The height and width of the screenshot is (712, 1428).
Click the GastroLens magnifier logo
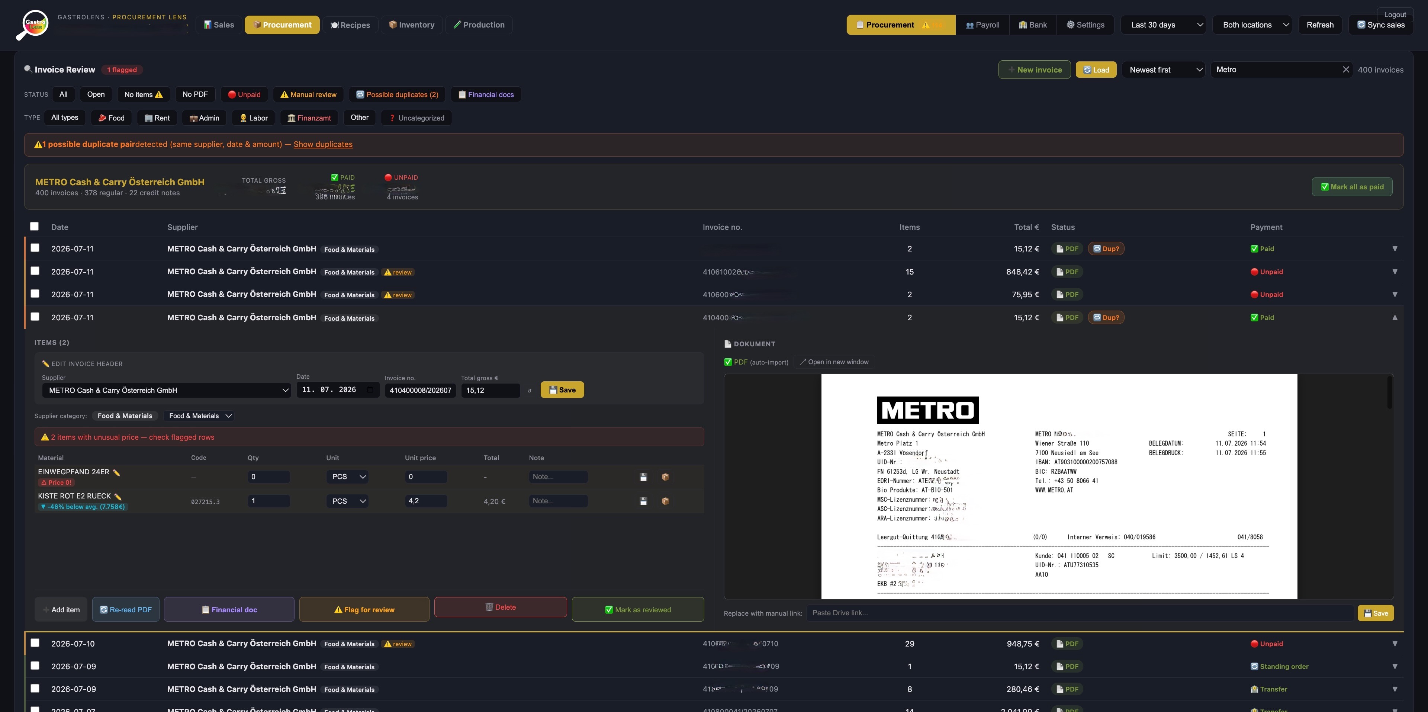pos(32,25)
